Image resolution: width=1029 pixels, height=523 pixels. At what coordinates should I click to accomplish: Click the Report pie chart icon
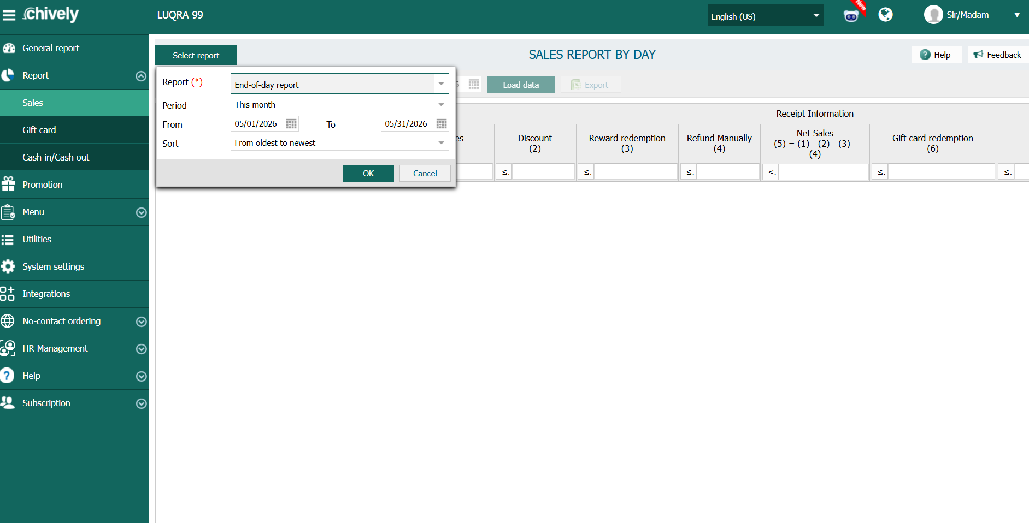8,75
